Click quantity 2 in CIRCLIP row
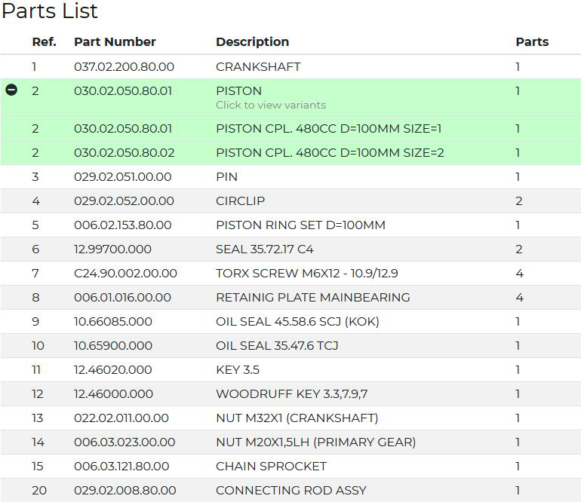The image size is (581, 502). coord(519,200)
